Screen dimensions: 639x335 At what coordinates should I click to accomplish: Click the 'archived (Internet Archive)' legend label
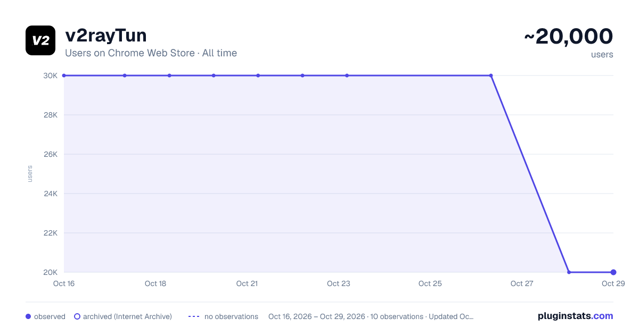click(x=127, y=316)
